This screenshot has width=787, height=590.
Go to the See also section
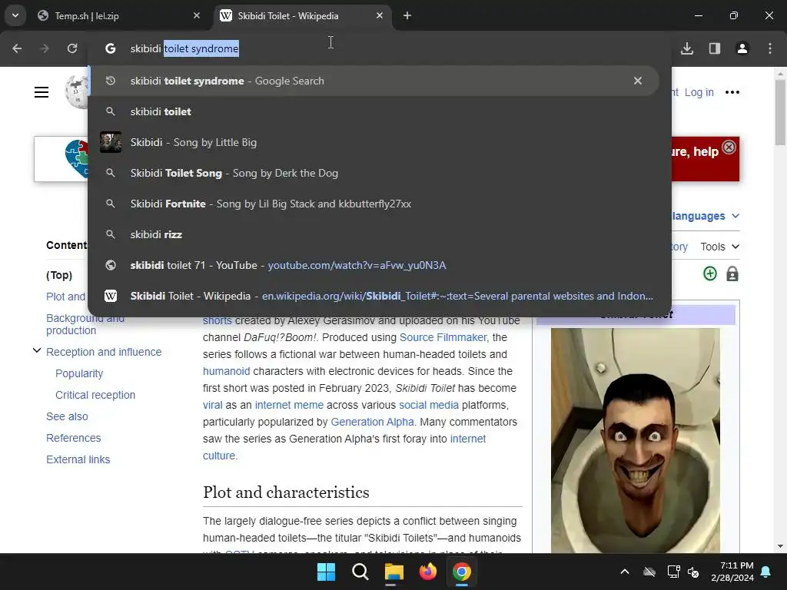pos(67,417)
